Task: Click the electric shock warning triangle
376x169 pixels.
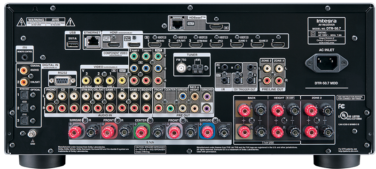Action: [21, 22]
